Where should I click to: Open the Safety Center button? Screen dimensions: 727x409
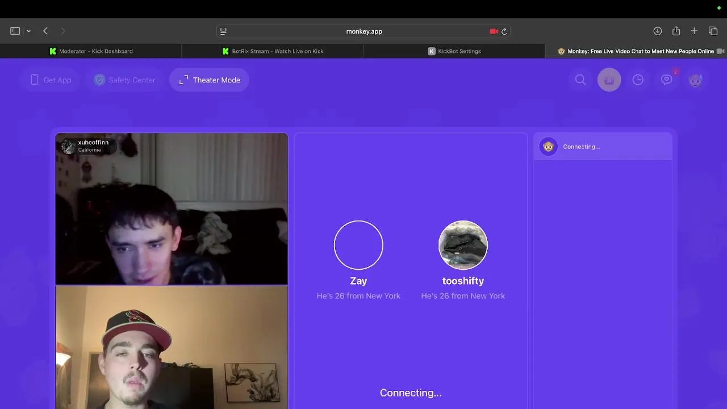pos(124,80)
